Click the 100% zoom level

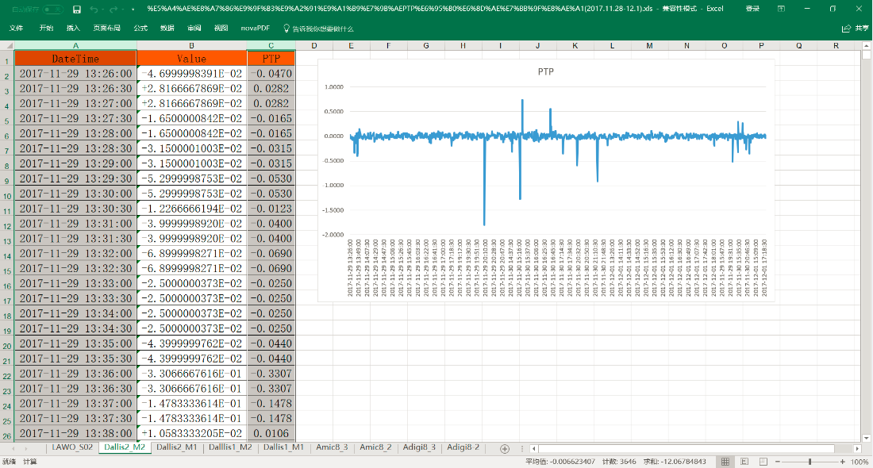click(860, 462)
